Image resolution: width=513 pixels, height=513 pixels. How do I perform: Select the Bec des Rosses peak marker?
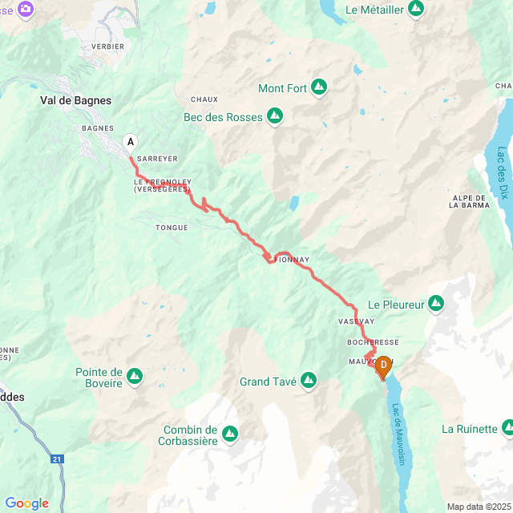[x=275, y=116]
